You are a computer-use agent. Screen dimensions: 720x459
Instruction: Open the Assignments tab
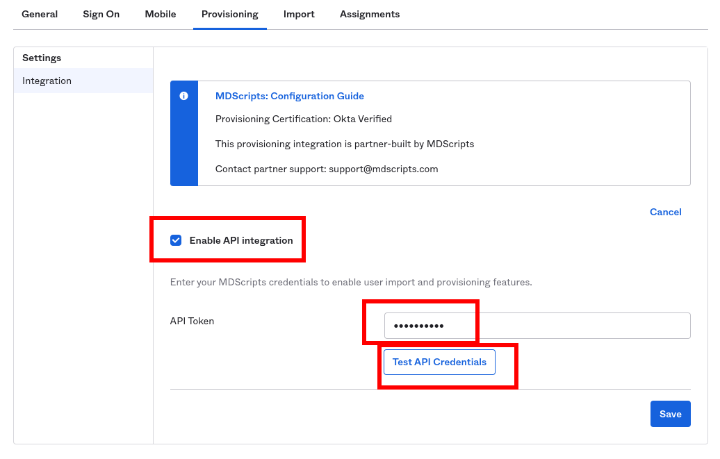[370, 14]
